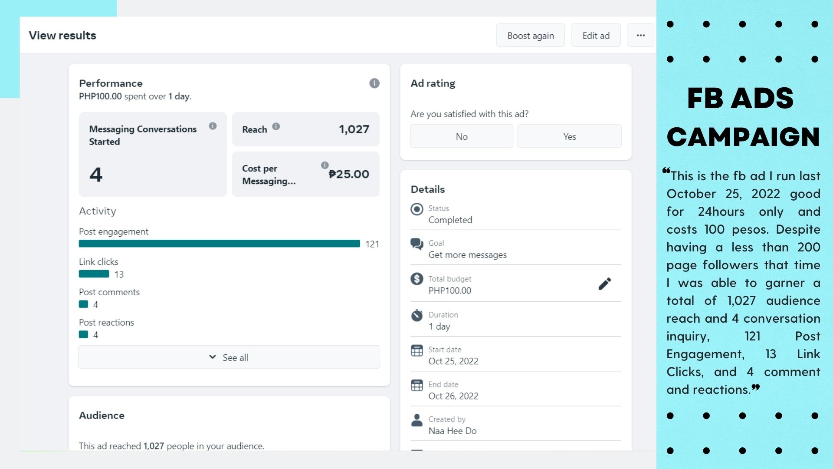Expand the See all activity list
Screen dimensions: 833x469
coord(229,357)
